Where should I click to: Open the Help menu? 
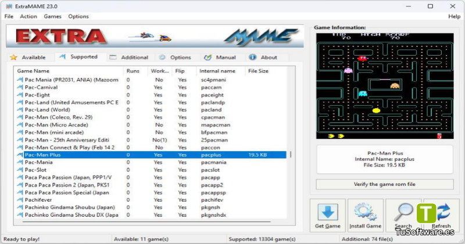454,16
